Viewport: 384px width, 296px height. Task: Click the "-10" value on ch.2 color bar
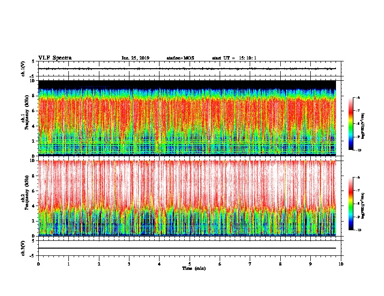click(x=358, y=230)
